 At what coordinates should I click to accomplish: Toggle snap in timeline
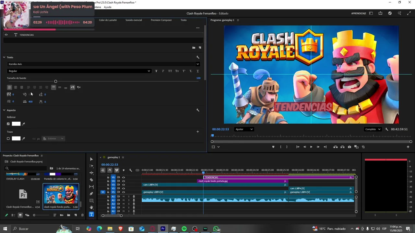tap(110, 170)
